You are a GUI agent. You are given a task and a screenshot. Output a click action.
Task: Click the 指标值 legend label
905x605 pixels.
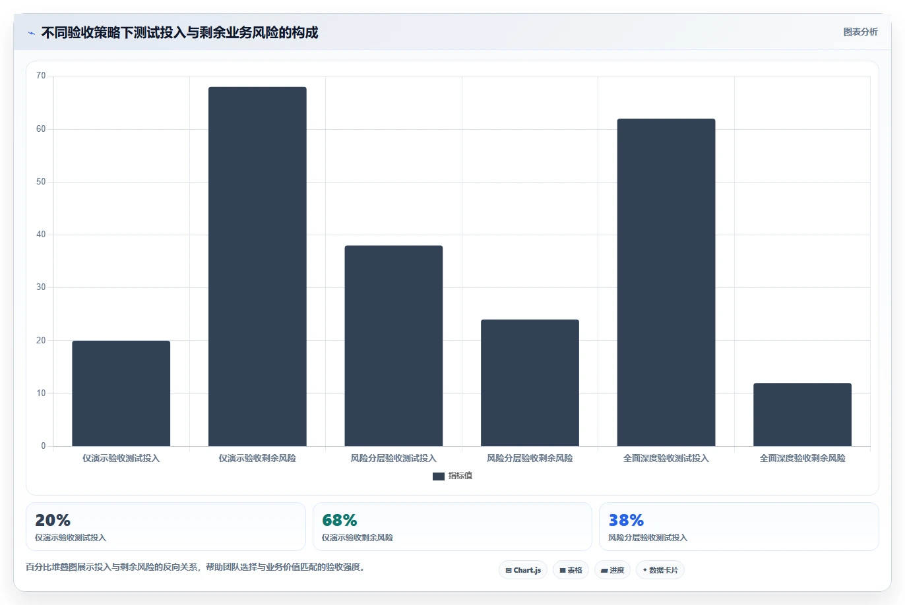[x=460, y=476]
